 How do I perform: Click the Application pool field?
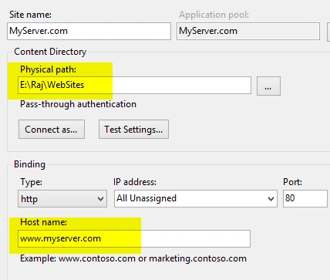pos(248,31)
